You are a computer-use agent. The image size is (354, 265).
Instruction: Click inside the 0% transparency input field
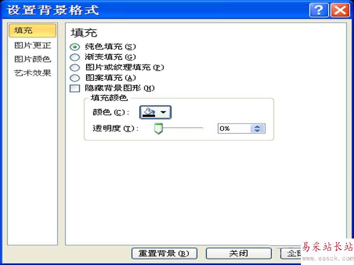coord(235,129)
